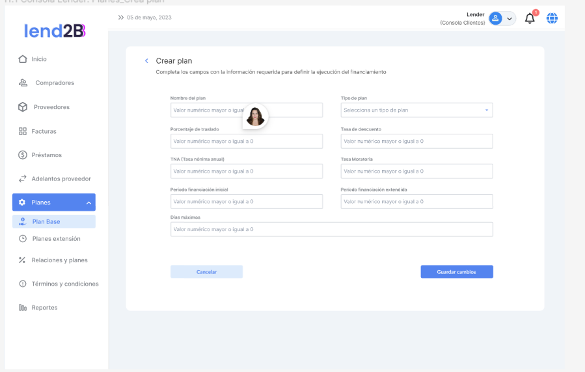Open the Lender user account dropdown

(x=502, y=19)
